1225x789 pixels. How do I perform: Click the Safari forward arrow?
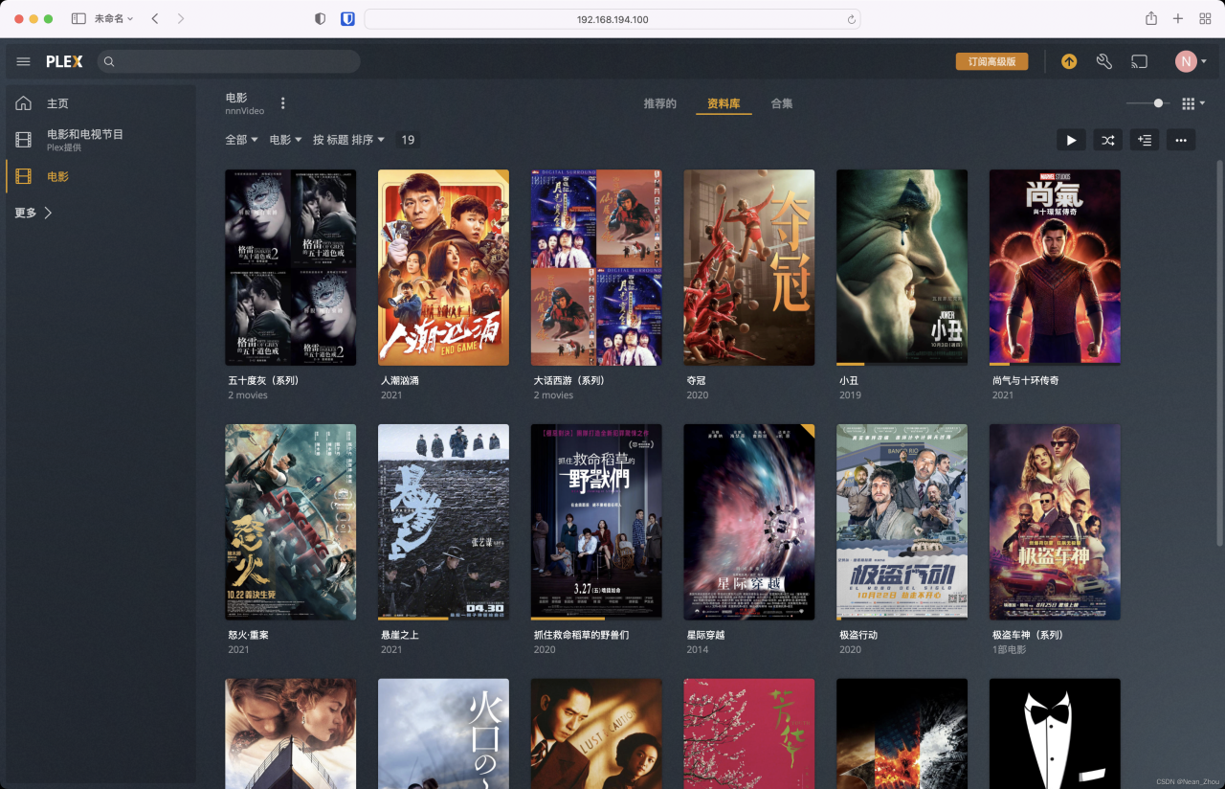pos(181,19)
